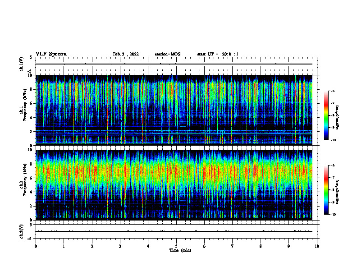The image size is (357, 276).
Task: Click the ch.2 color bar unit label log(PSD)
Action: click(x=338, y=192)
